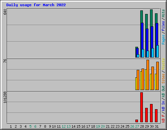Click day 15 on the x-axis
This screenshot has height=130, width=167.
[x=78, y=126]
